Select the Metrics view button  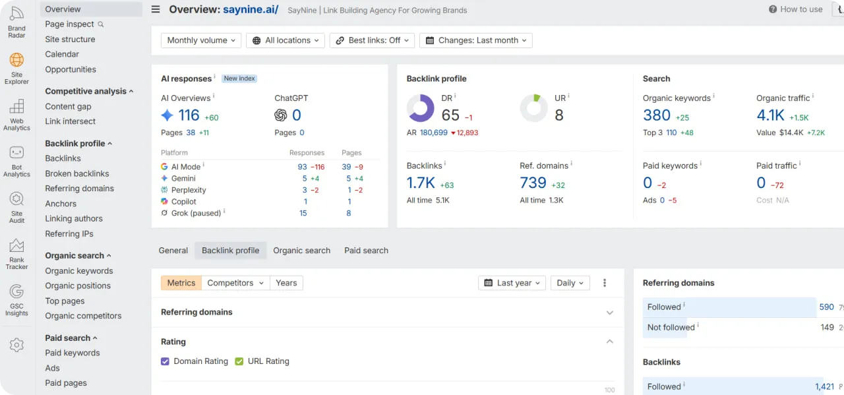pos(181,283)
